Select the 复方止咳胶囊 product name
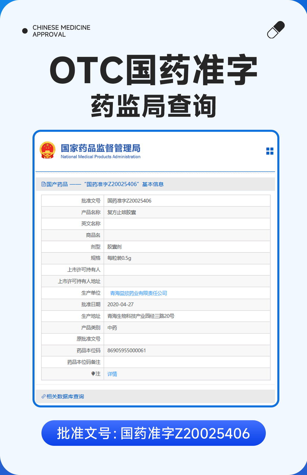Viewport: 307px width, 475px height. tap(122, 212)
